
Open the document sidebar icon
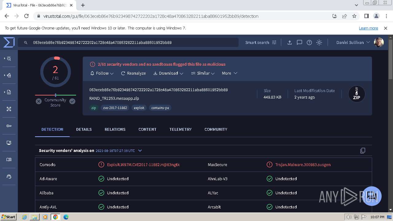pos(9,92)
